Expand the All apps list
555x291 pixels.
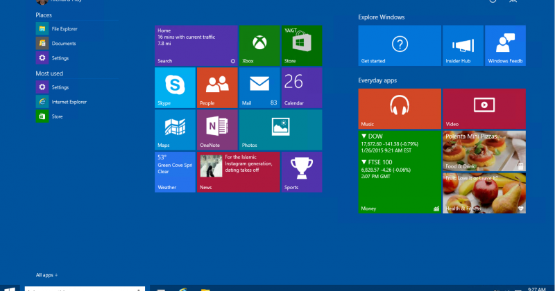point(46,275)
